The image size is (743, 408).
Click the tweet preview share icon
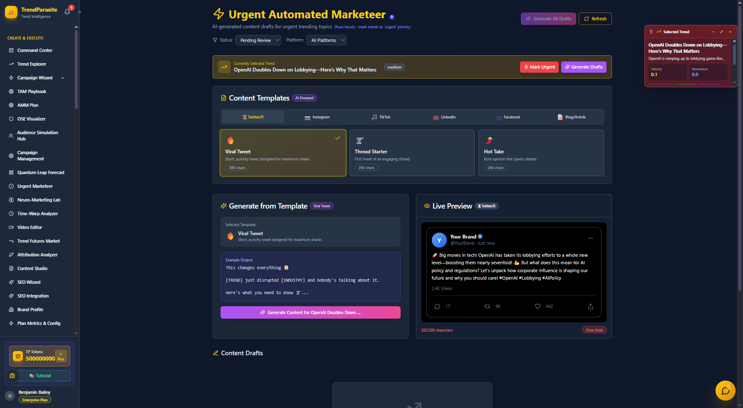[590, 307]
